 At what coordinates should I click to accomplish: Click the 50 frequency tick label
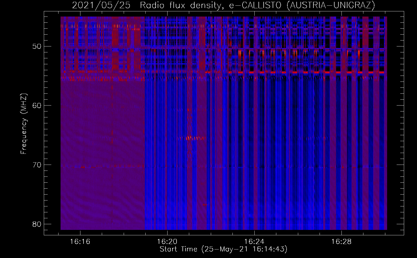[x=37, y=46]
